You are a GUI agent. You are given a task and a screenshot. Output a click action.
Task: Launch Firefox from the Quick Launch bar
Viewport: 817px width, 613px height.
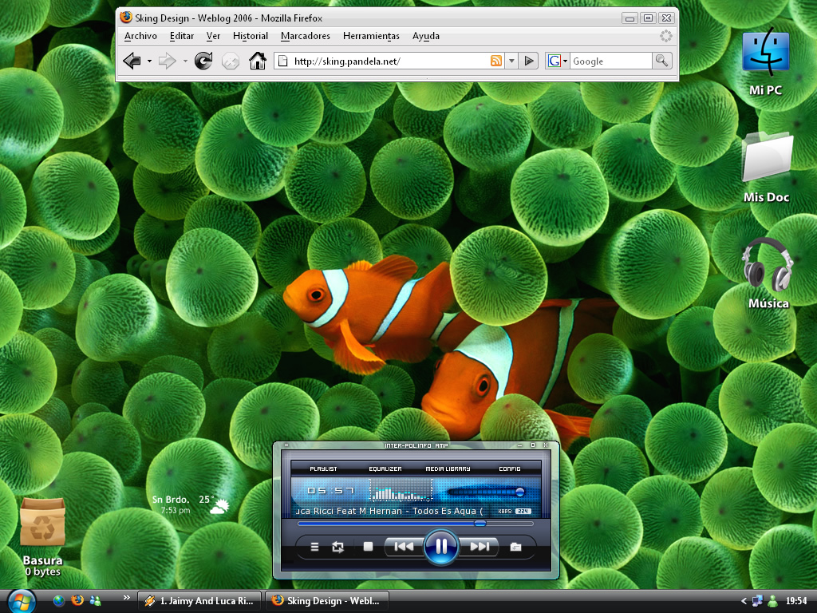pos(77,600)
